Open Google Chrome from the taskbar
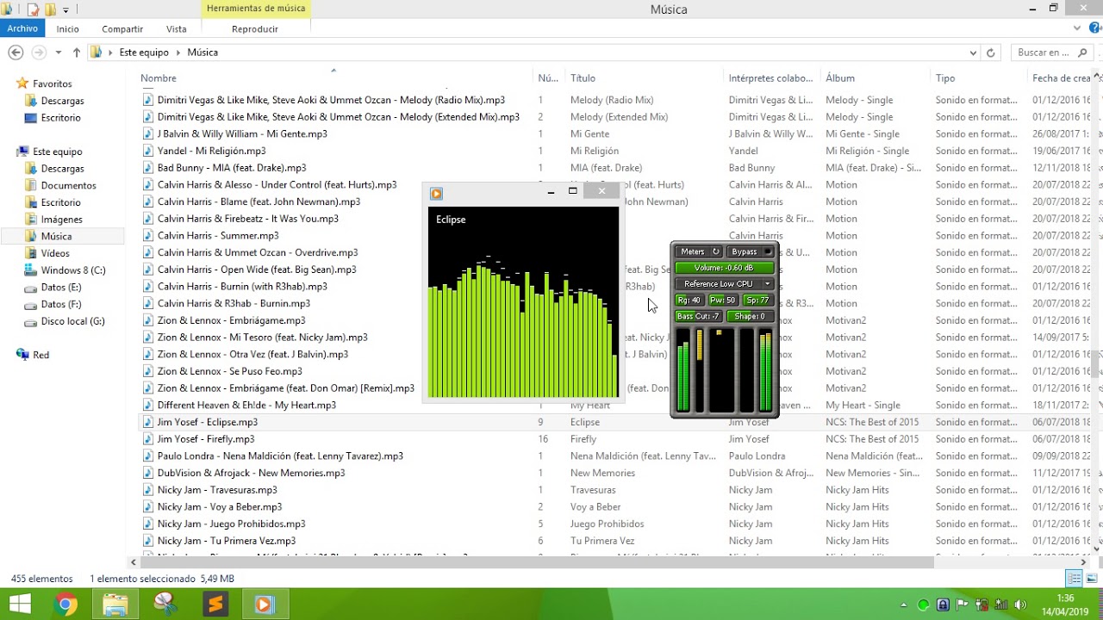The height and width of the screenshot is (620, 1103). coord(65,604)
